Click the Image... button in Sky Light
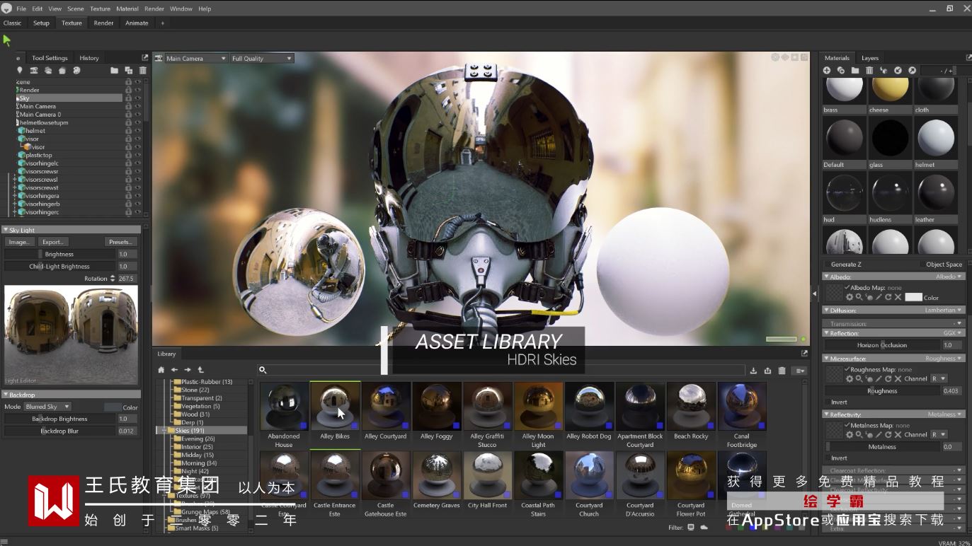Viewport: 972px width, 546px height. (x=19, y=242)
